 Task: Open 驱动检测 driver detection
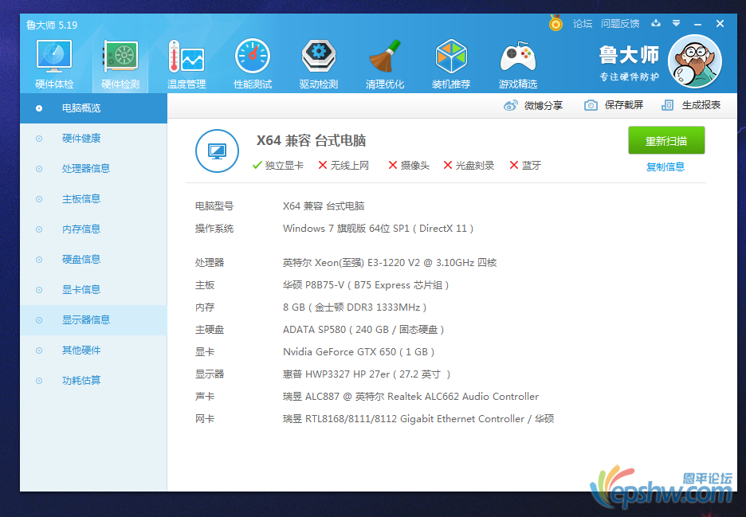click(x=319, y=65)
